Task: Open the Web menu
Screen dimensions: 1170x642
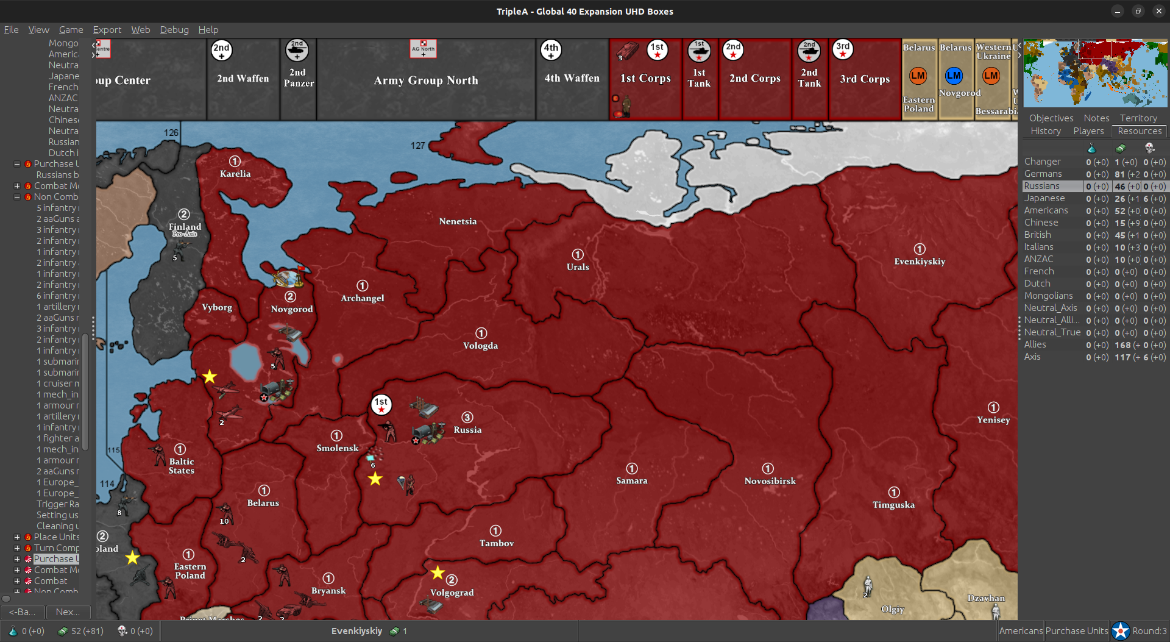Action: pos(140,29)
